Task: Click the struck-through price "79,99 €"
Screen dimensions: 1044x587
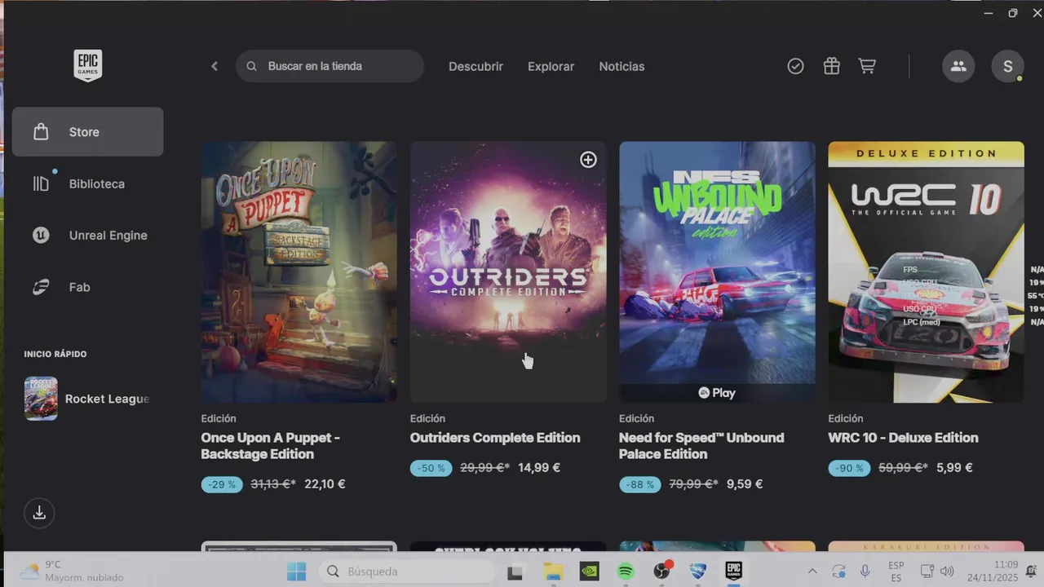Action: [x=693, y=484]
